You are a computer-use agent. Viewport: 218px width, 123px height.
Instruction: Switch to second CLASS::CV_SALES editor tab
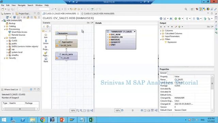click(x=98, y=14)
